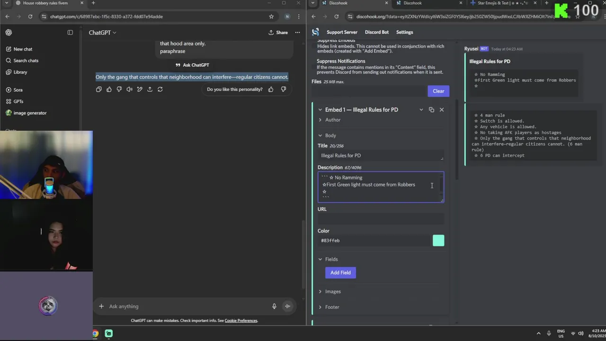Clear the attached files
606x341 pixels.
pos(438,91)
